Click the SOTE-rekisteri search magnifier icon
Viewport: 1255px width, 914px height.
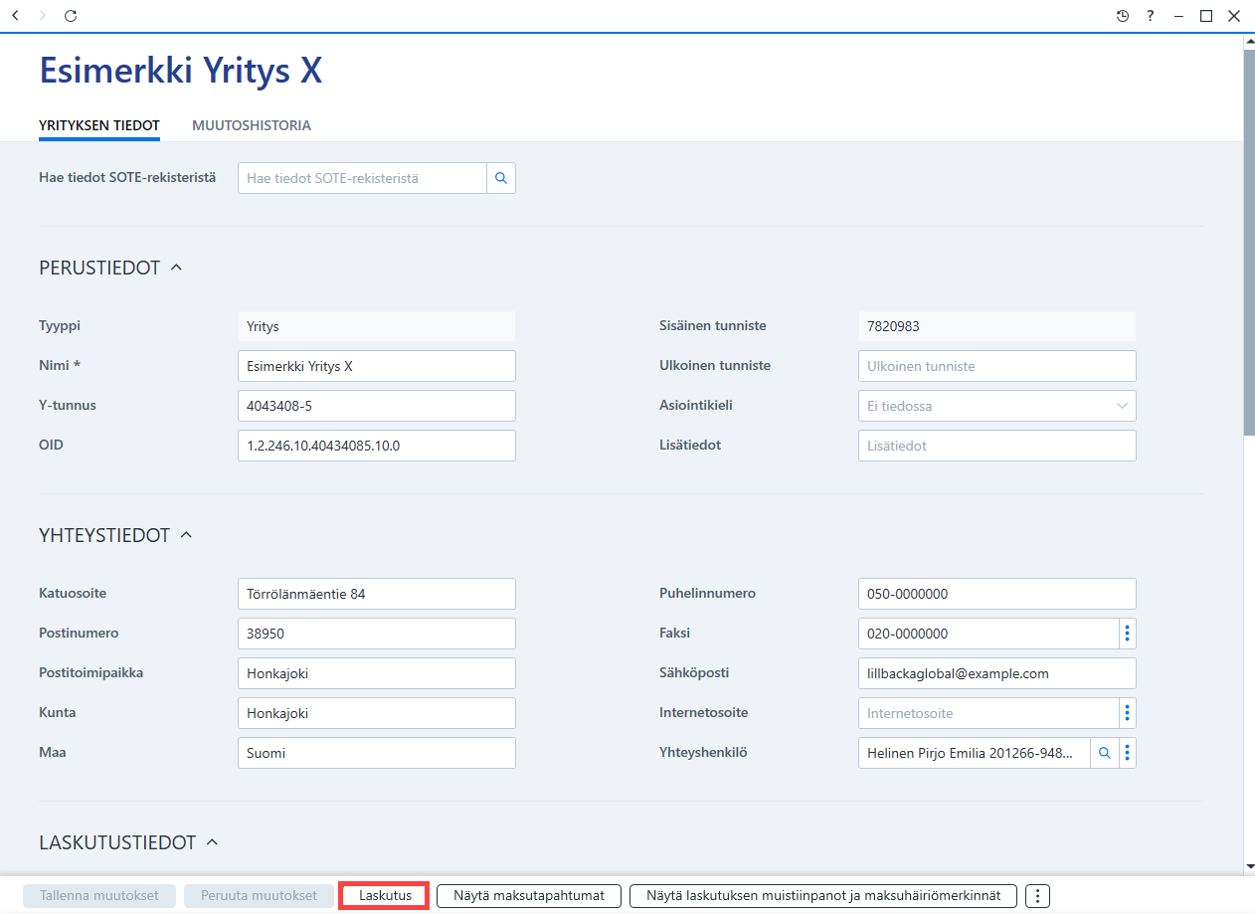(501, 178)
